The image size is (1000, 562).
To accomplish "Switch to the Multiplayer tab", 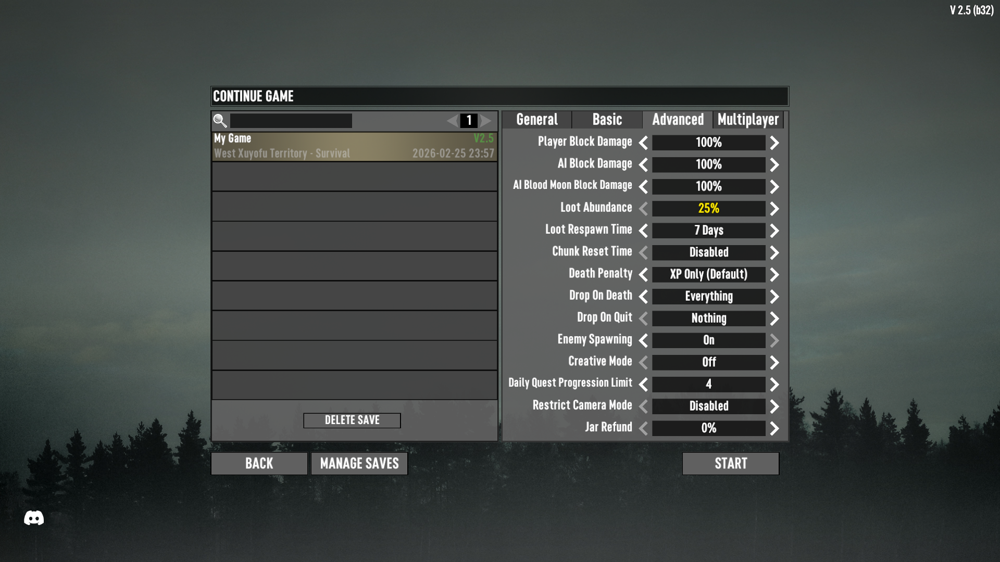I will click(x=748, y=120).
